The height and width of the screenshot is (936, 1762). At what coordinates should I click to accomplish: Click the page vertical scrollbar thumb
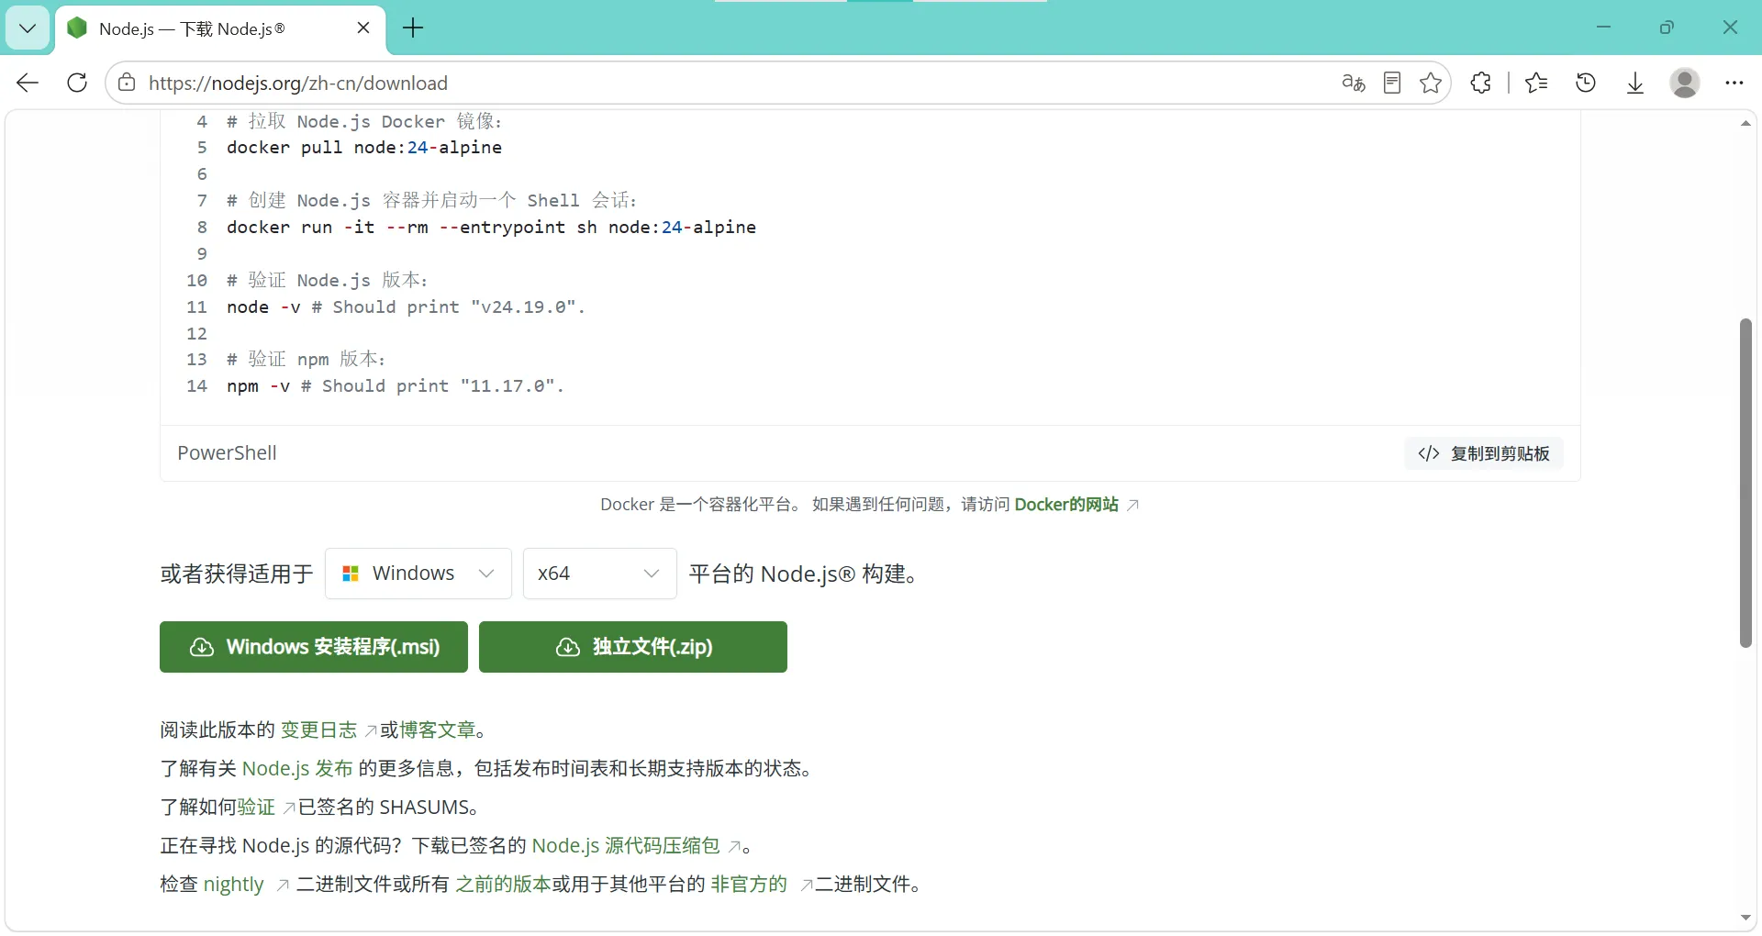click(x=1745, y=483)
